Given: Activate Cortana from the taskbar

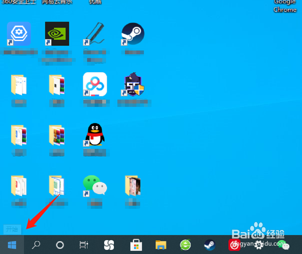Looking at the screenshot, I should [60, 245].
